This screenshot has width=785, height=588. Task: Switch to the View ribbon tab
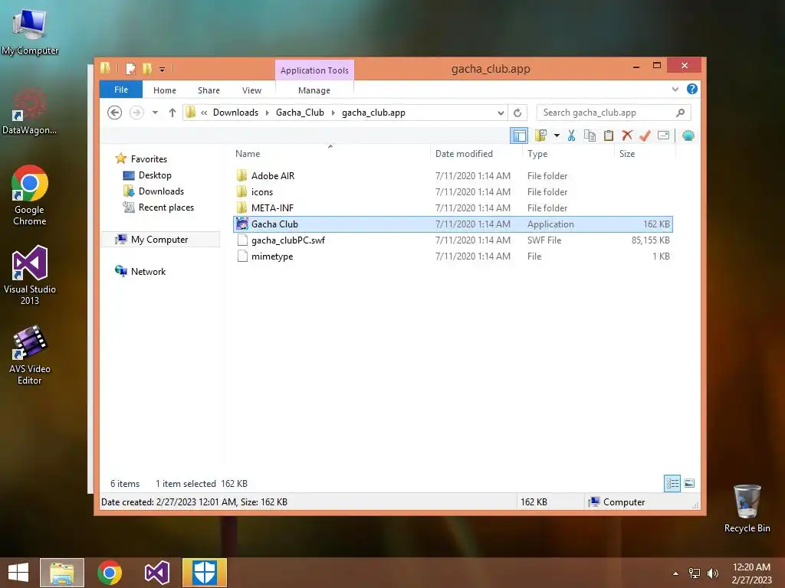(251, 90)
